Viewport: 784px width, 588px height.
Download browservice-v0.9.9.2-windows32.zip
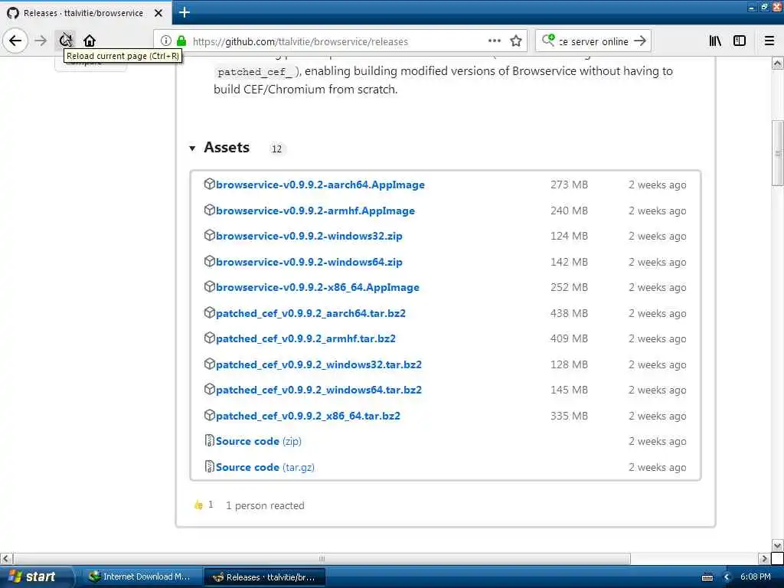click(x=309, y=236)
